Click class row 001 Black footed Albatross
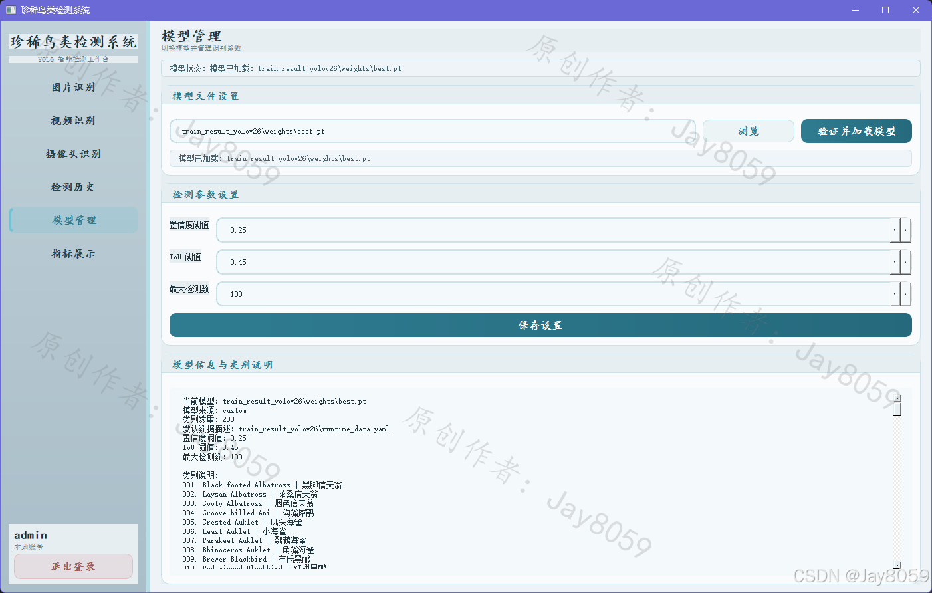 [x=262, y=485]
